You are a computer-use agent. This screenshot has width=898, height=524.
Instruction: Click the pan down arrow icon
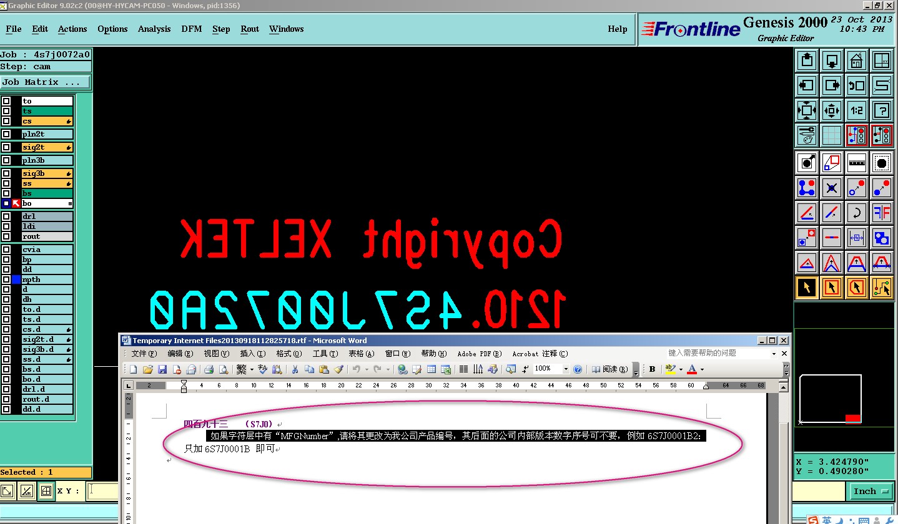832,61
